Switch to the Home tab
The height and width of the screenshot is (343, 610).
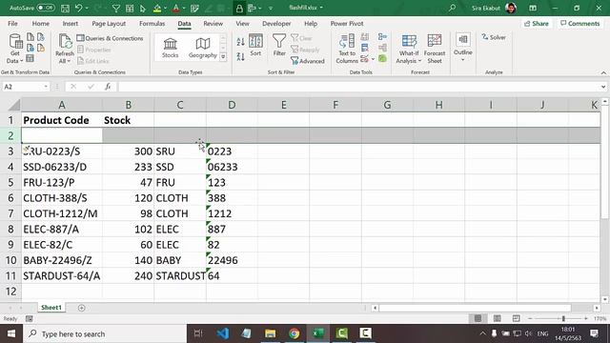point(40,23)
